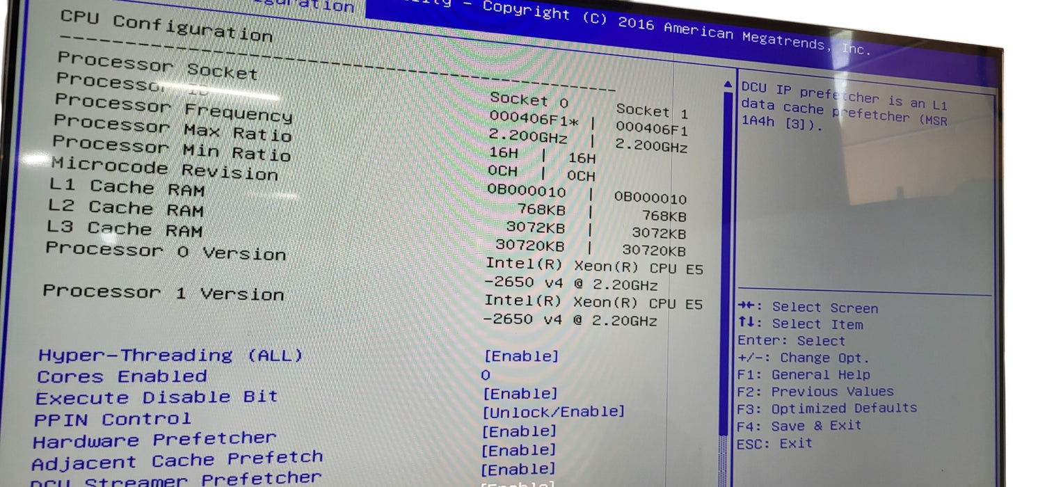Open the Hardware Prefetcher [Enable] value
1054x487 pixels.
pos(519,431)
